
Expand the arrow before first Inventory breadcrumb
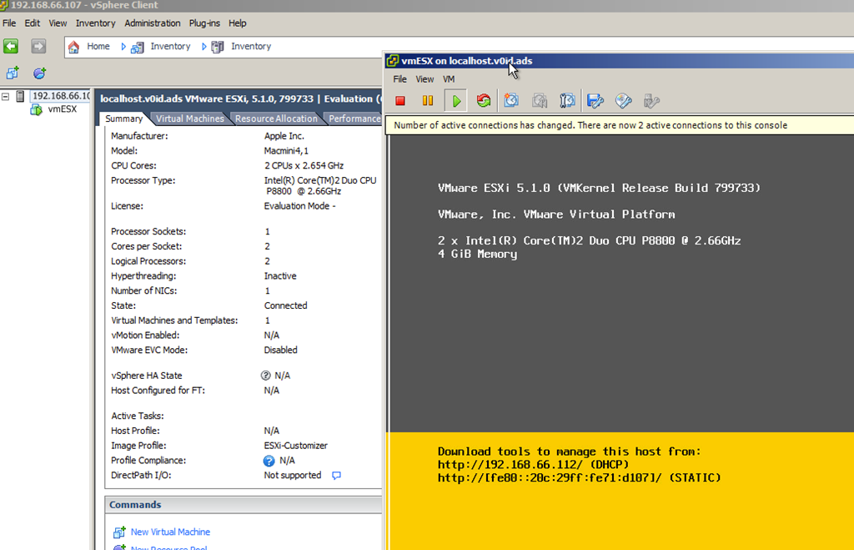124,47
